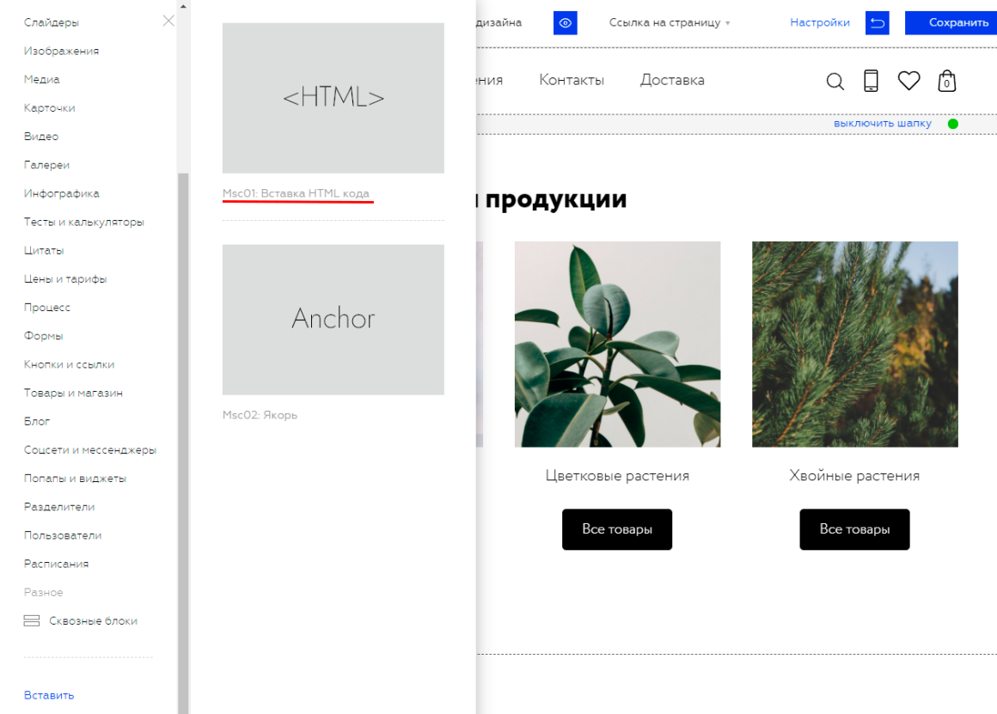This screenshot has height=714, width=997.
Task: Open Сквозные блоки section
Action: coord(93,621)
